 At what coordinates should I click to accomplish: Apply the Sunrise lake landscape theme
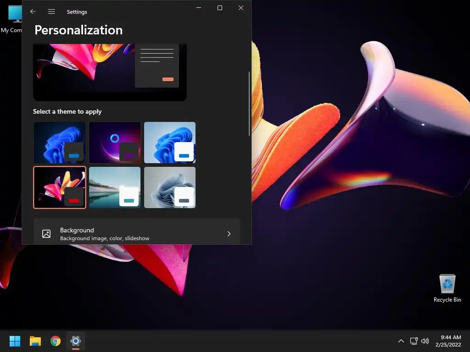115,187
